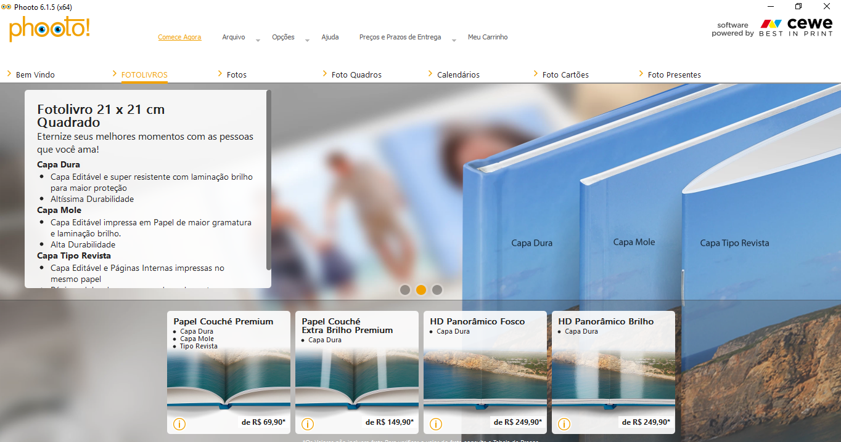Click info icon on Papel Couché Premium card
Viewport: 841px width, 442px height.
[x=179, y=424]
